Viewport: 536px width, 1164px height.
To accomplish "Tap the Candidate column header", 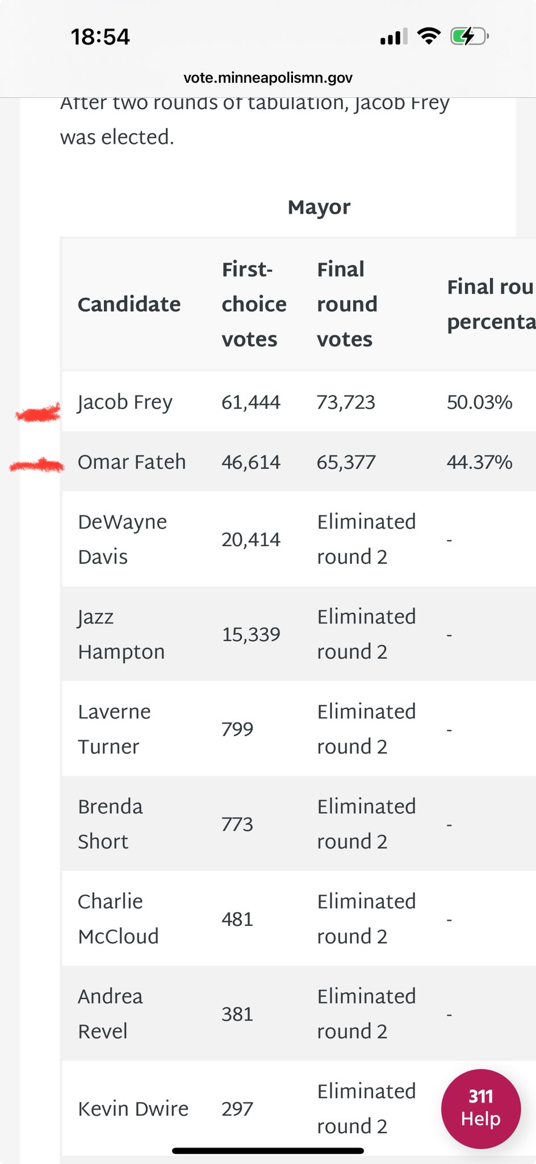I will 129,305.
